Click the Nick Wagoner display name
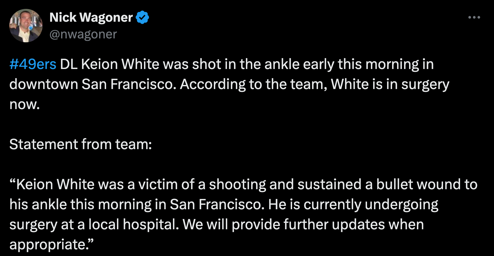The image size is (494, 256). pyautogui.click(x=91, y=18)
